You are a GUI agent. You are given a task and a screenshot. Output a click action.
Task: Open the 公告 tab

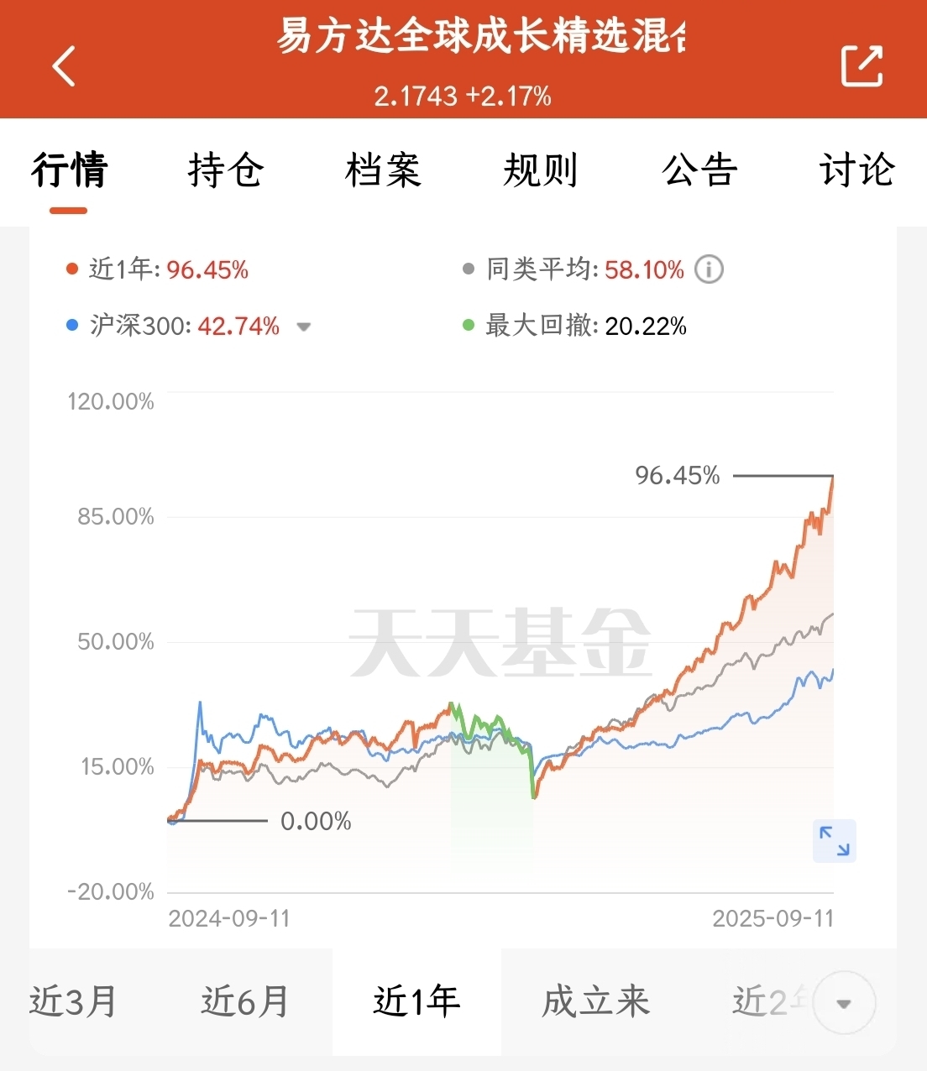tap(699, 170)
